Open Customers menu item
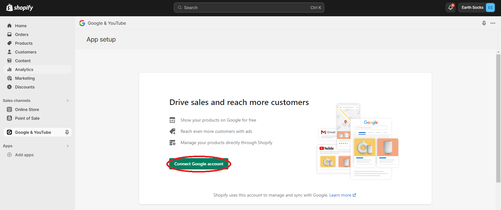 (38, 52)
